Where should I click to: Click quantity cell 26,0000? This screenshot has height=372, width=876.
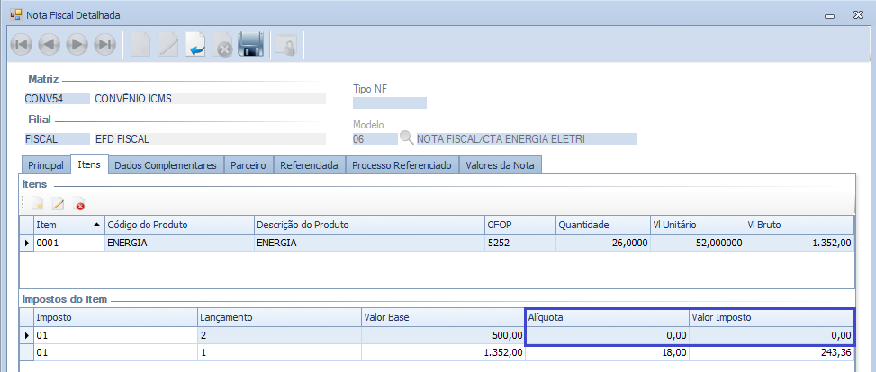tap(603, 243)
